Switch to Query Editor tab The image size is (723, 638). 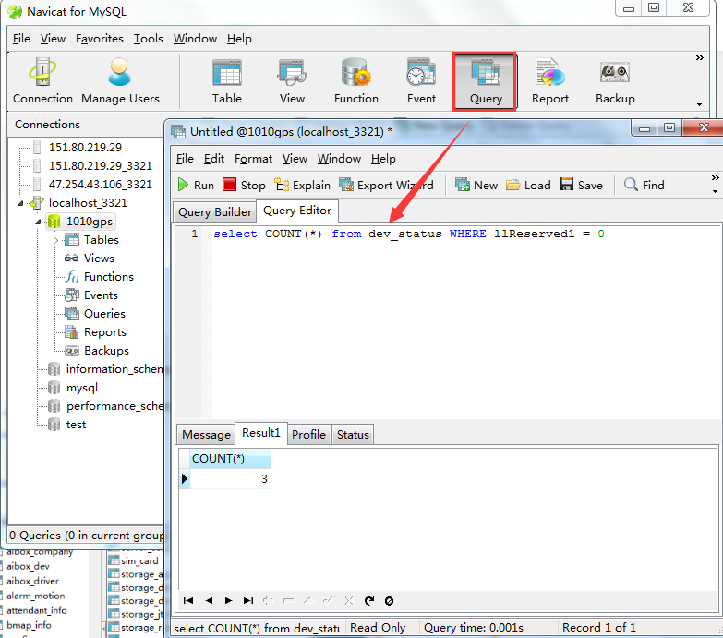point(297,211)
